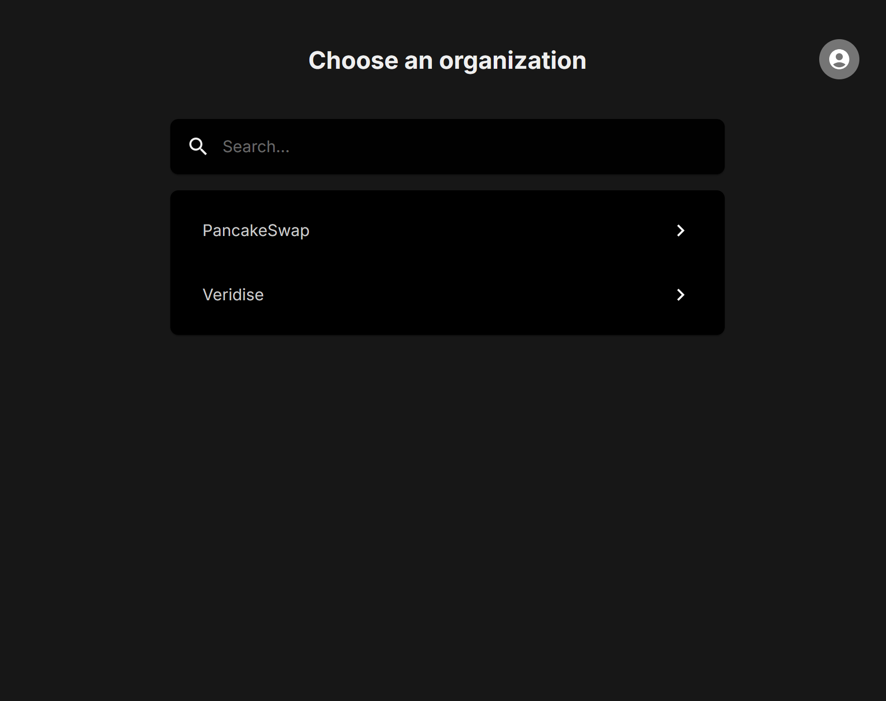Click the Search... placeholder text

pos(256,147)
